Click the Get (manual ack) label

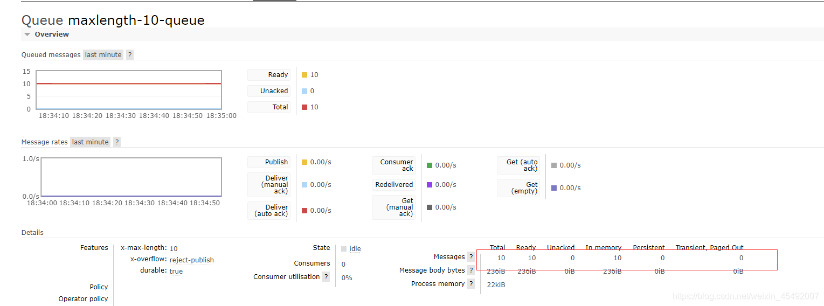click(x=393, y=207)
